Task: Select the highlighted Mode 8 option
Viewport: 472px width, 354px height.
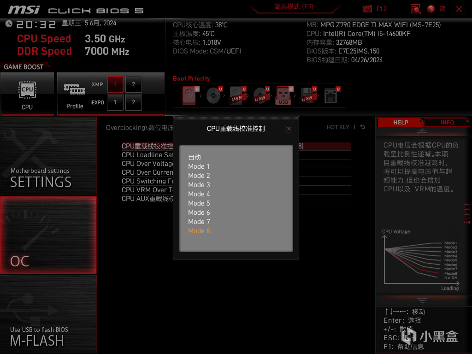Action: pyautogui.click(x=199, y=231)
